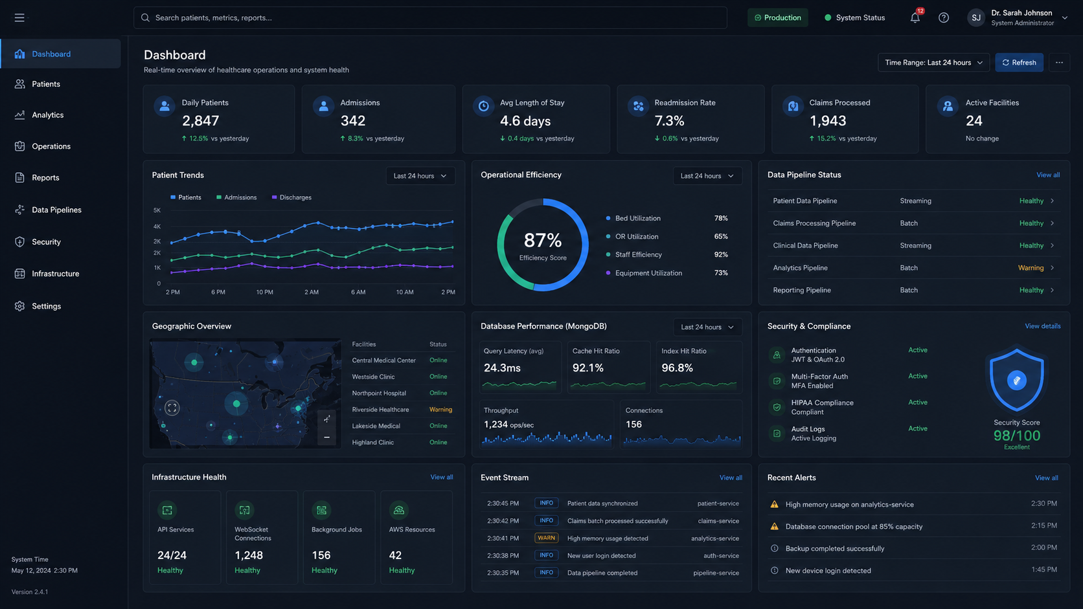
Task: Click the Throughput sparkline chart
Action: (547, 438)
